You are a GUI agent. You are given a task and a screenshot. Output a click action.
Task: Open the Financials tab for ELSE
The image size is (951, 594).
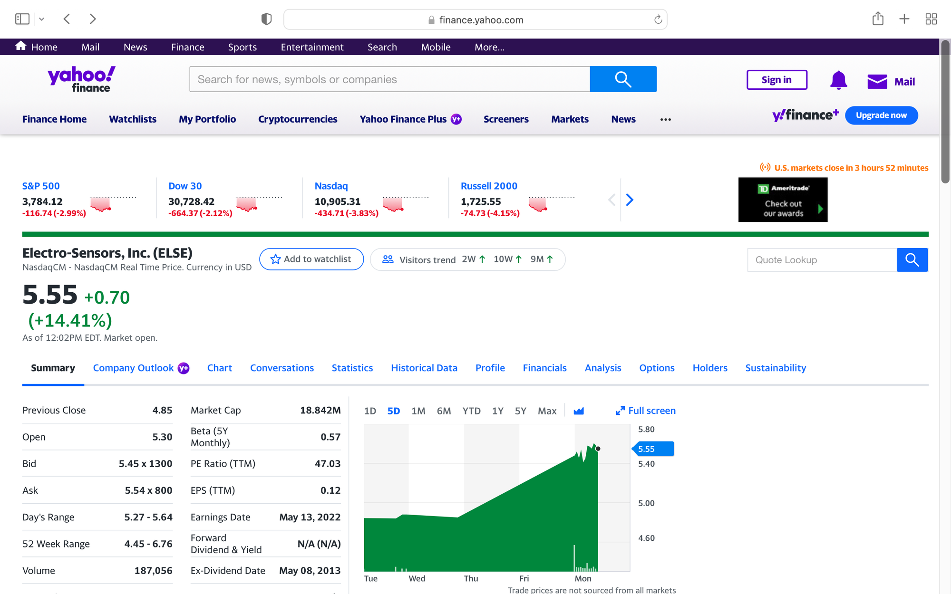coord(545,367)
